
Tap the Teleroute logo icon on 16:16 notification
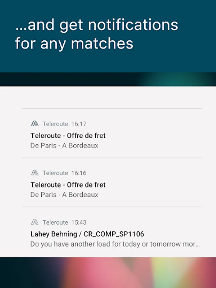tap(35, 173)
